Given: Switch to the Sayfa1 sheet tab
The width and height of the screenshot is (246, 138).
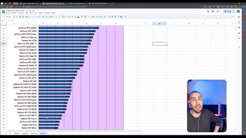Looking at the screenshot, I should click(16, 133).
